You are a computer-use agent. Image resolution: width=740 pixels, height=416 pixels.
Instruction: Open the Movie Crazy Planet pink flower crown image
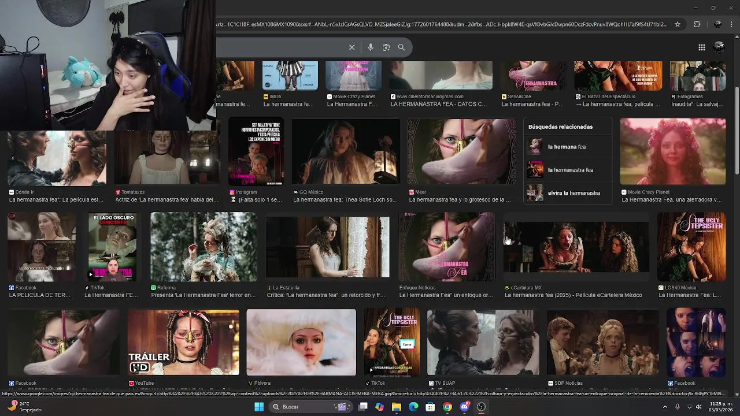pyautogui.click(x=673, y=152)
